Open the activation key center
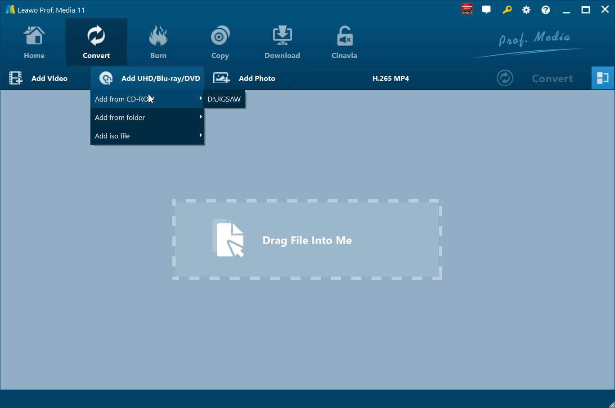615x408 pixels. [x=507, y=9]
